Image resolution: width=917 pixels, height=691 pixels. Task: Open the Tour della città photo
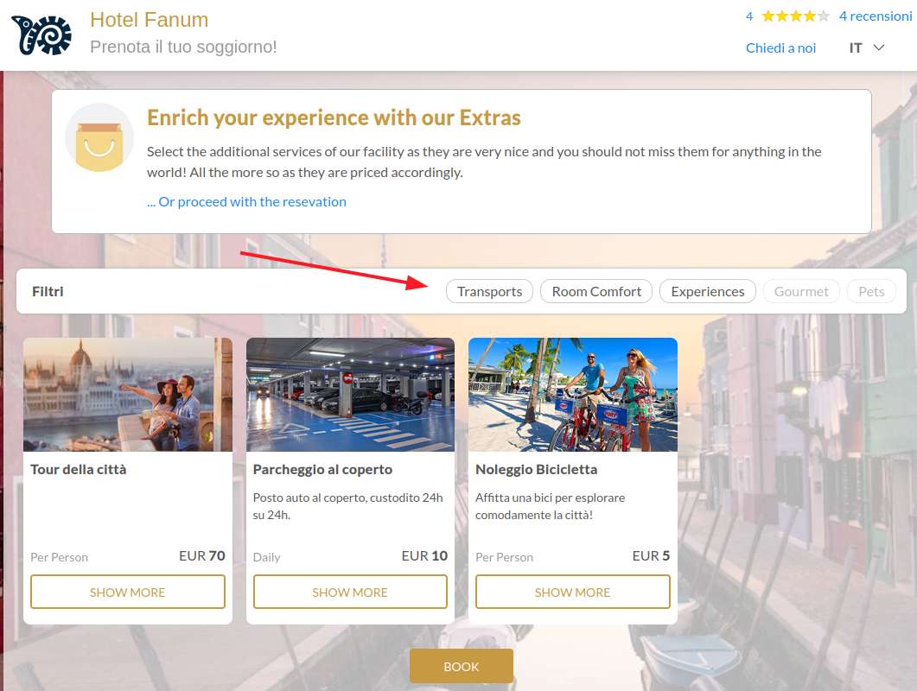pyautogui.click(x=128, y=395)
